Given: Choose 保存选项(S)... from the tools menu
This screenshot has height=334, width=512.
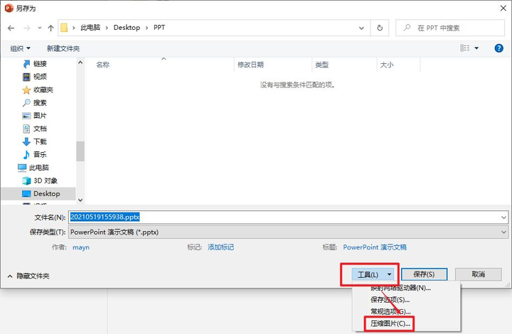Looking at the screenshot, I should pyautogui.click(x=390, y=300).
